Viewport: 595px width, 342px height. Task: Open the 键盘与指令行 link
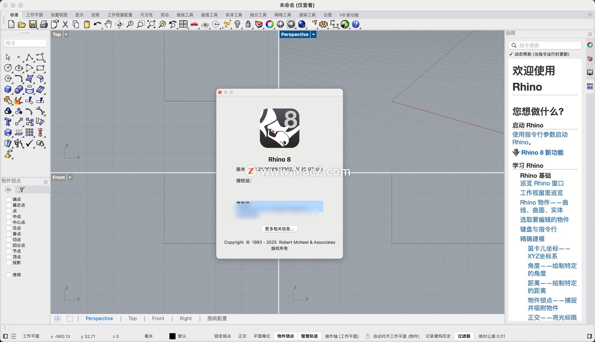[x=538, y=229]
